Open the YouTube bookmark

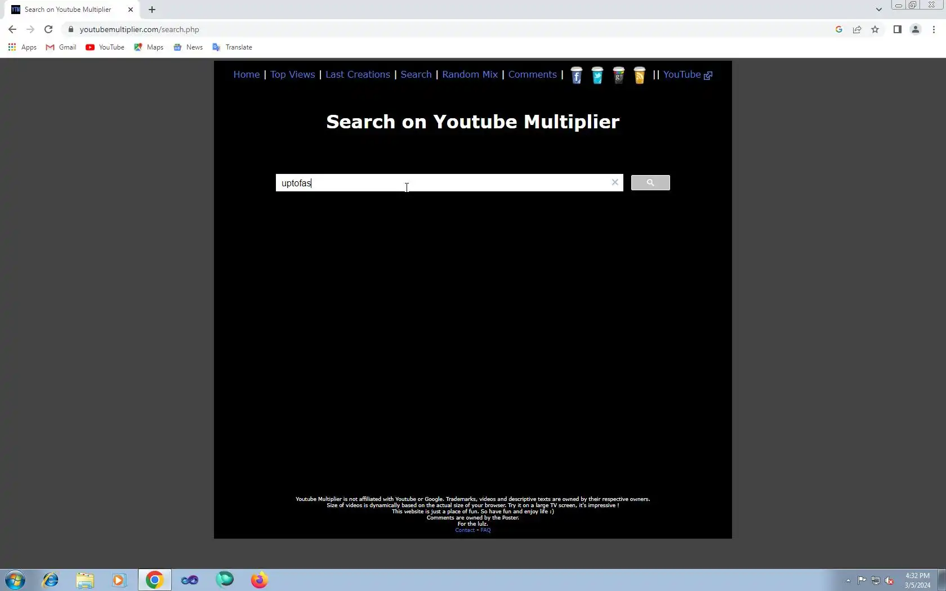[105, 47]
